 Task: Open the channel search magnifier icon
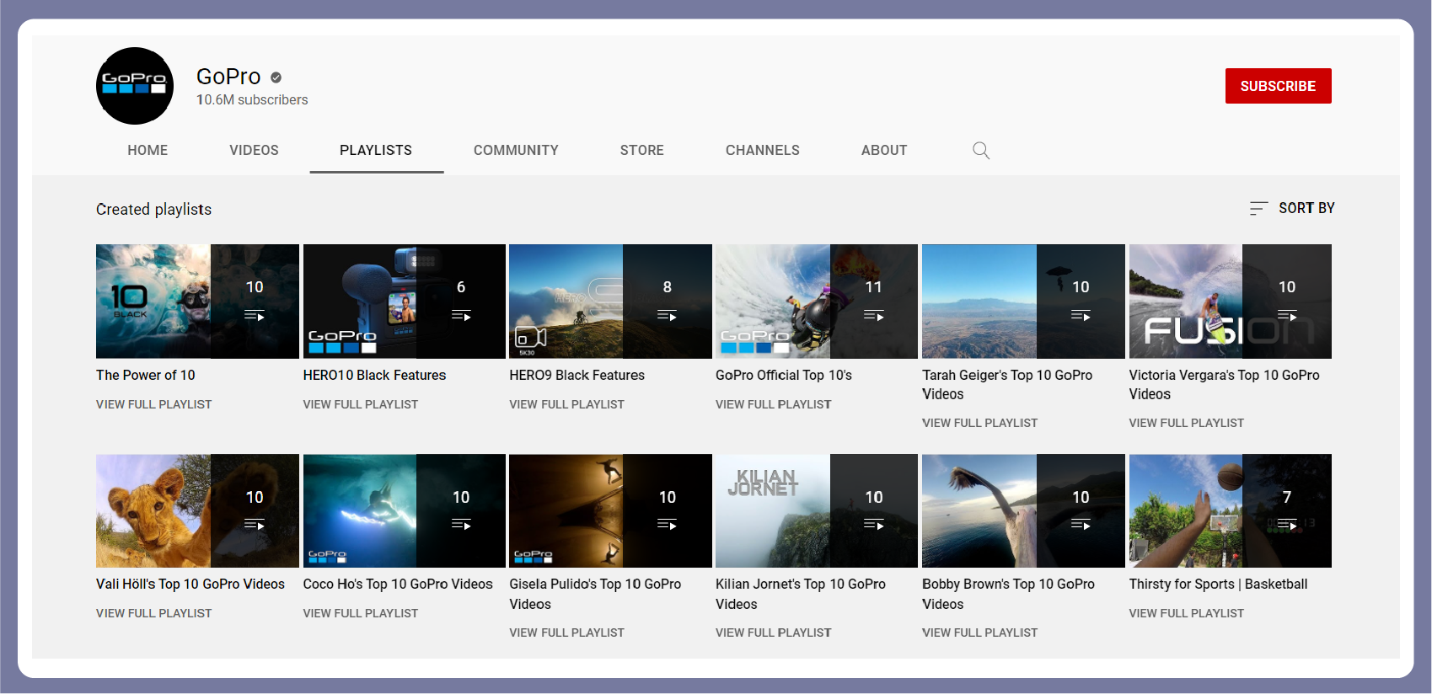click(981, 150)
